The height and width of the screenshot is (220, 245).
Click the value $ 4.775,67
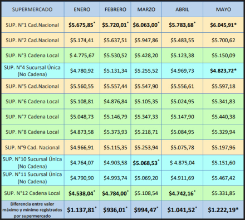82,56
